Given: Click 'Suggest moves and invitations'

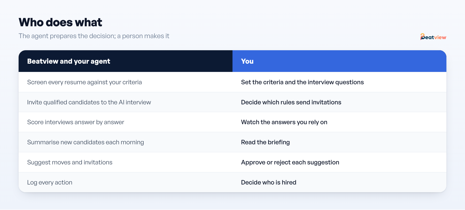Looking at the screenshot, I should [x=70, y=162].
